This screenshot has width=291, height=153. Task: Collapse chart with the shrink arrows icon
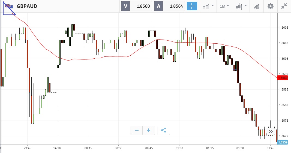click(284, 6)
